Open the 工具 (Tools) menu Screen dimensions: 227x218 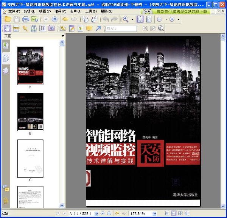tap(91, 11)
